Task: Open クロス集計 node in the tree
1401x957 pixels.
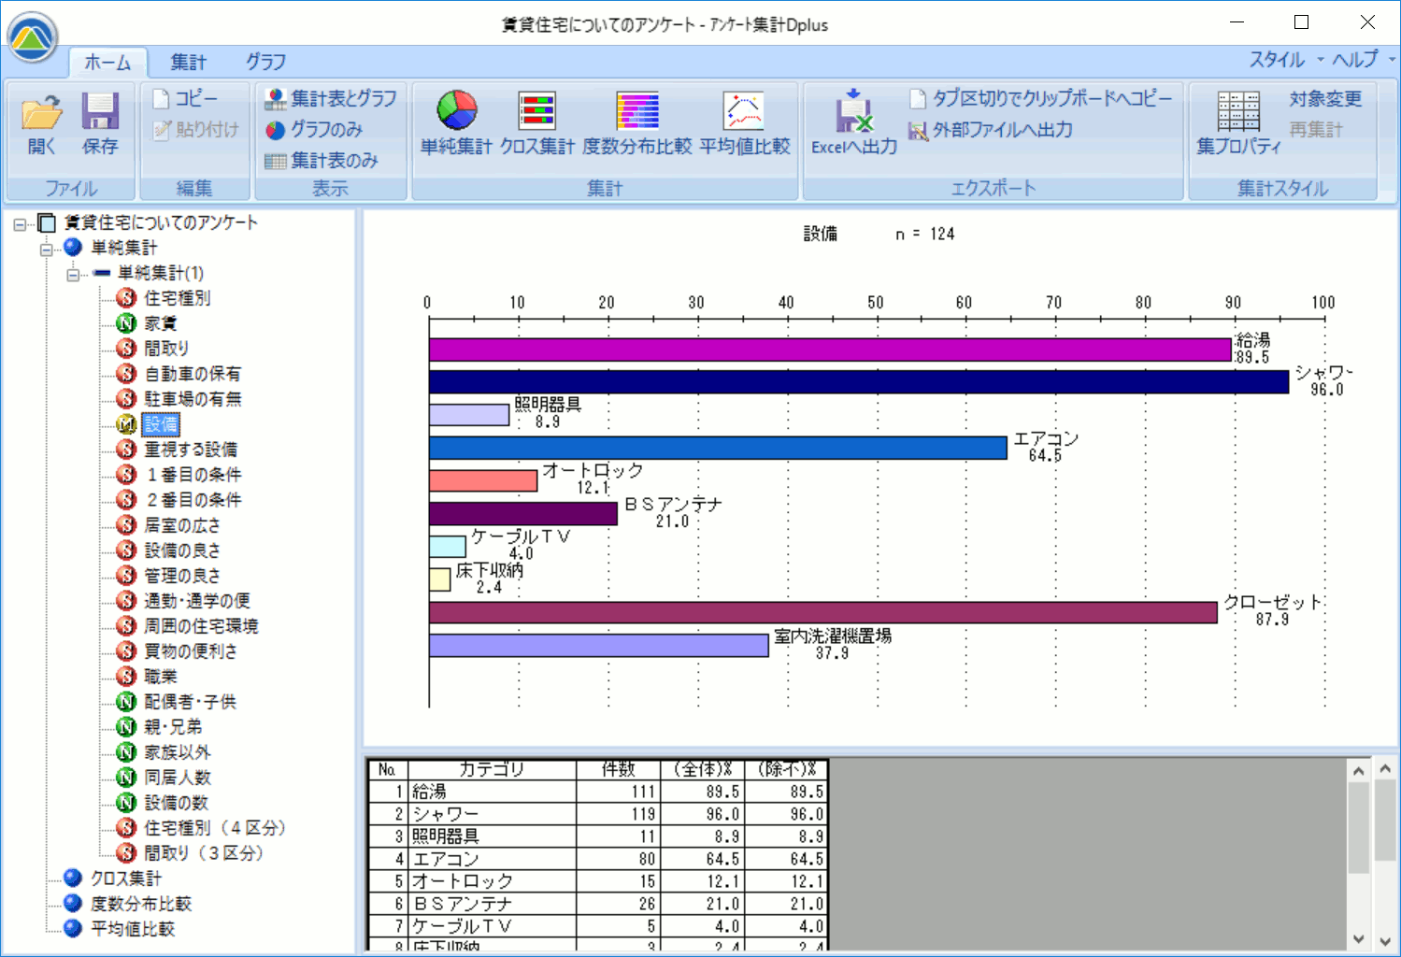Action: [x=125, y=878]
